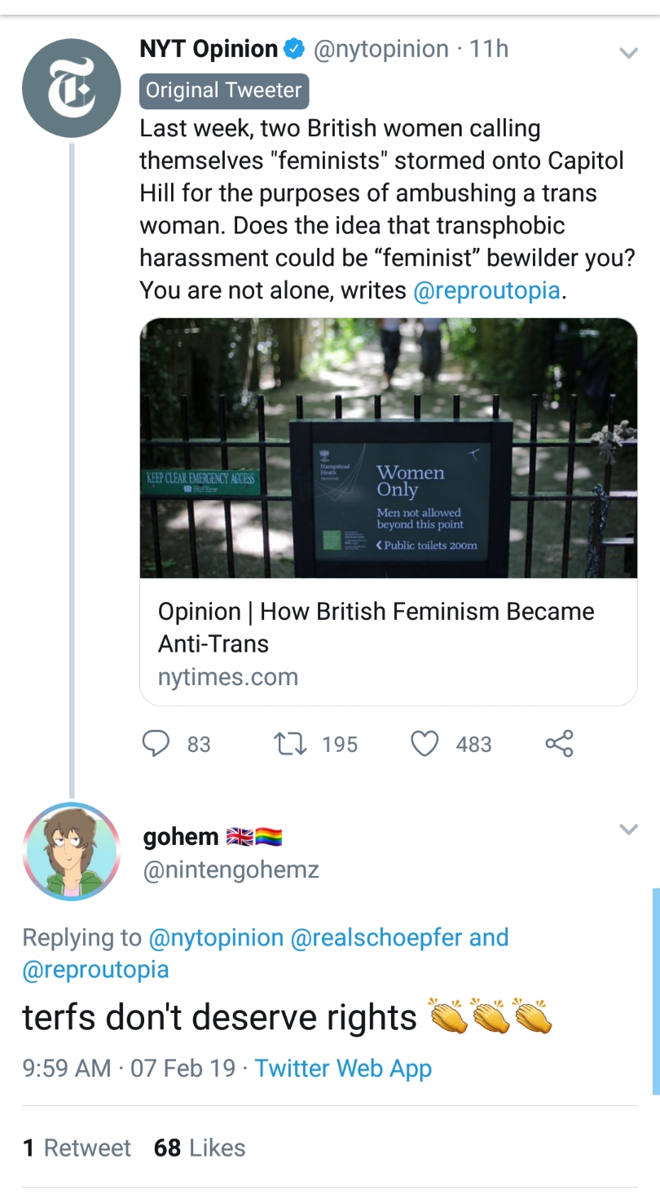Like the NYT Opinion tweet
The width and height of the screenshot is (660, 1199).
(x=425, y=743)
